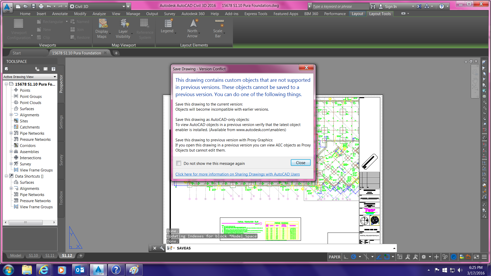Click the North Arrow ribbon tool
This screenshot has width=491, height=276.
point(193,24)
